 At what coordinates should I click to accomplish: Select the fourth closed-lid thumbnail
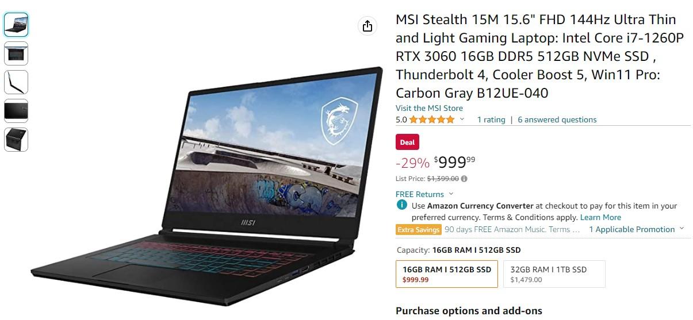(x=16, y=111)
